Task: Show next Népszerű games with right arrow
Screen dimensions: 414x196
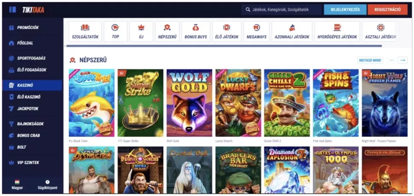Action: coord(402,60)
